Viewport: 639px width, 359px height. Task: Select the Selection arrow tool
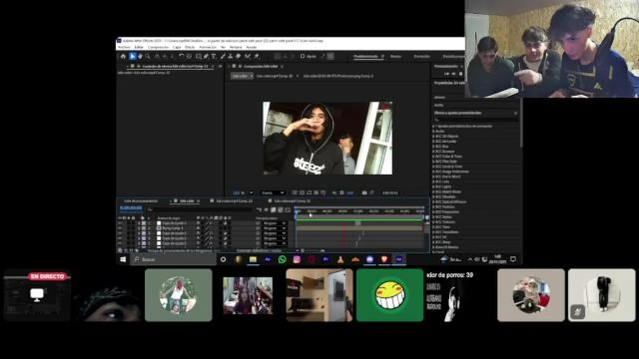tap(133, 56)
